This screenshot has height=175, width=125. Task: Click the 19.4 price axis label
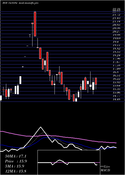[115, 42]
